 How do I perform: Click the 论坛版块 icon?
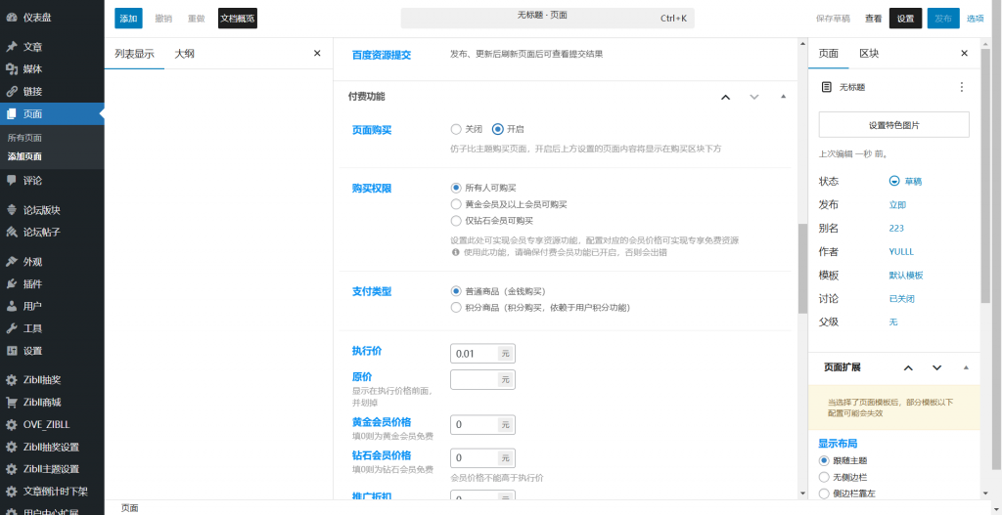coord(12,210)
